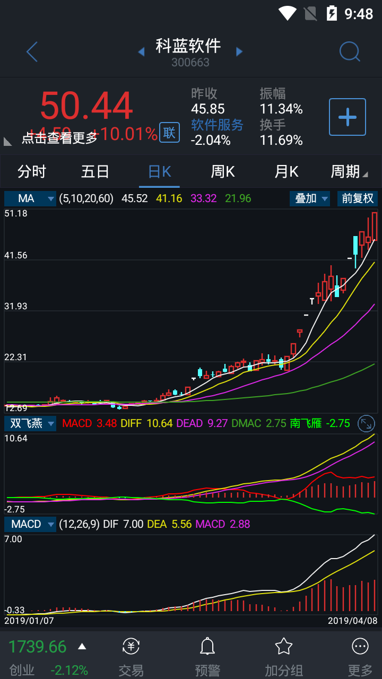Tap MACD parameters (12,26,9)
382x679 pixels.
[x=79, y=524]
